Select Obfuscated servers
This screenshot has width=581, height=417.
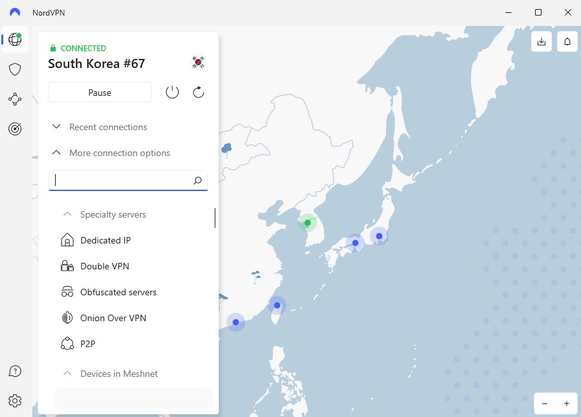[x=118, y=292]
